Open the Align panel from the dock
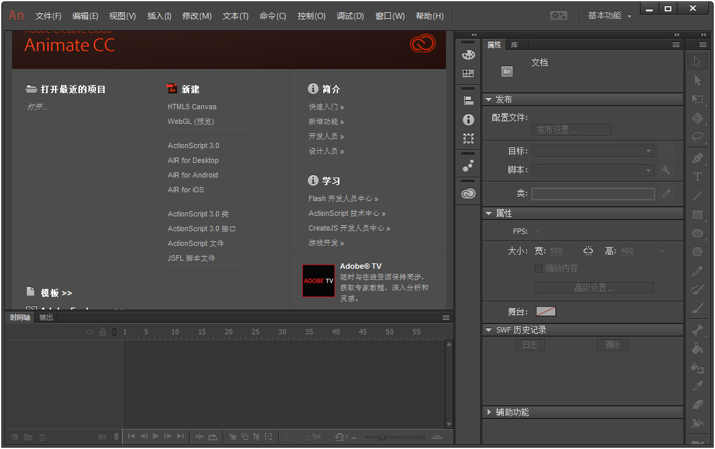 click(467, 99)
